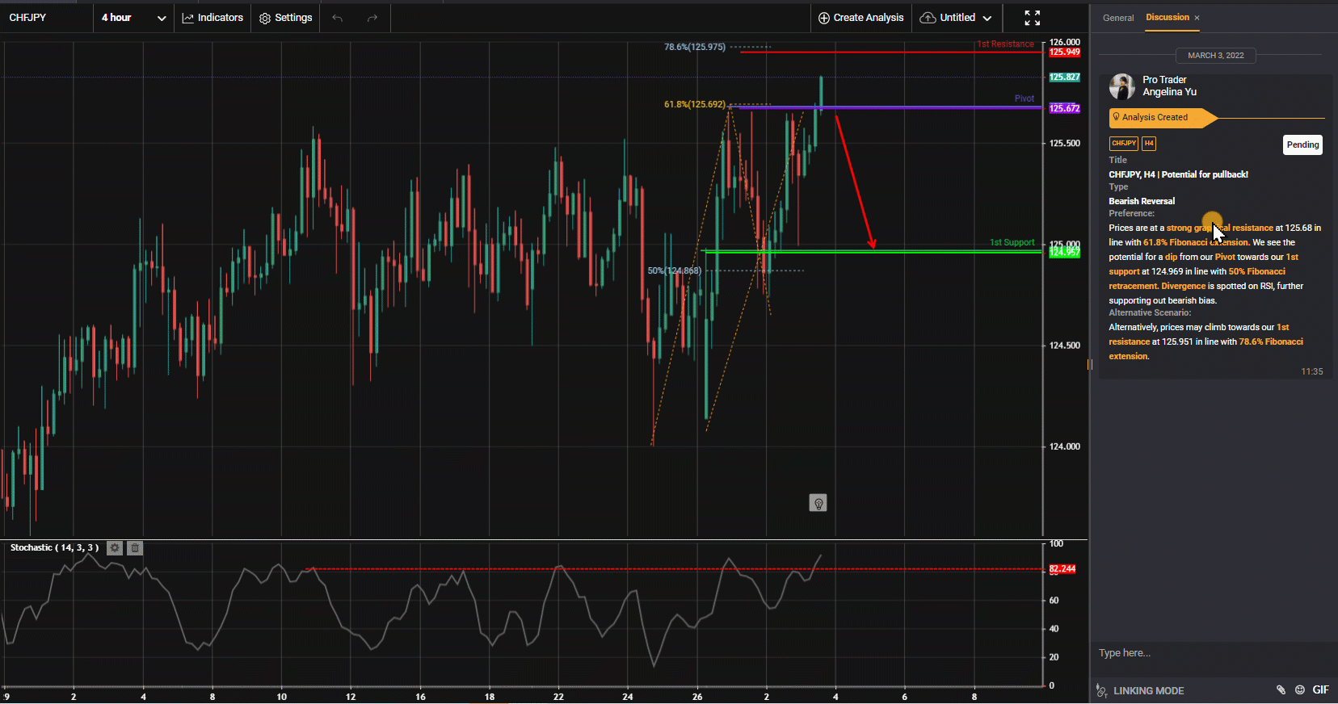Click the GIF button
Screen dimensions: 1338x704
(1321, 690)
